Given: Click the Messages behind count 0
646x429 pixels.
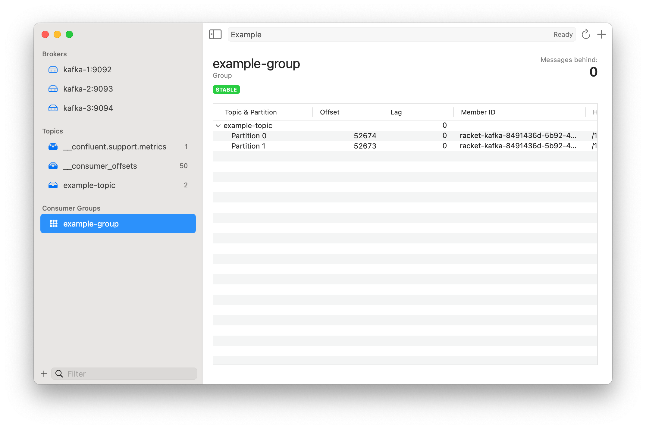Looking at the screenshot, I should tap(593, 72).
